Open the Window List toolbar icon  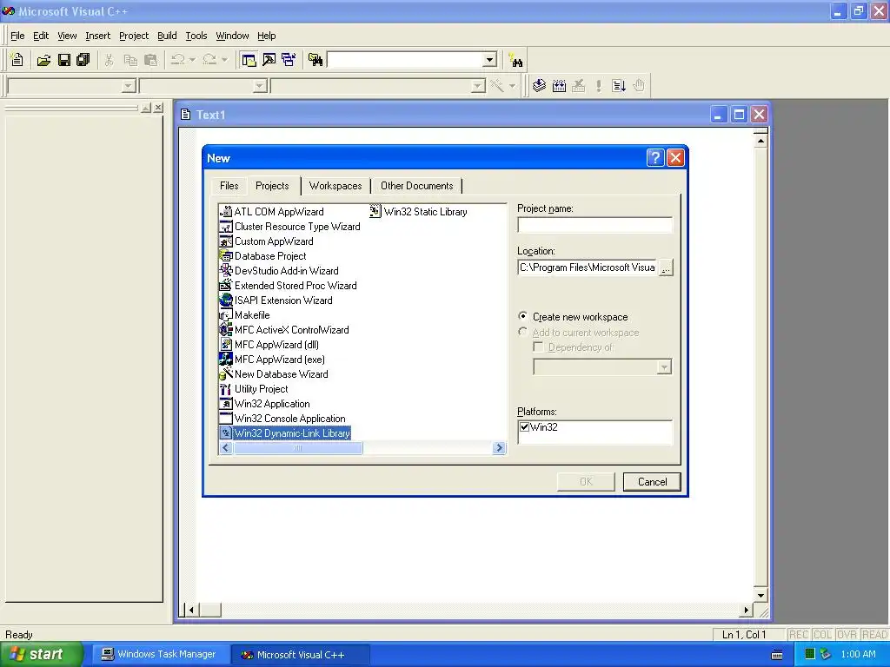pyautogui.click(x=289, y=60)
